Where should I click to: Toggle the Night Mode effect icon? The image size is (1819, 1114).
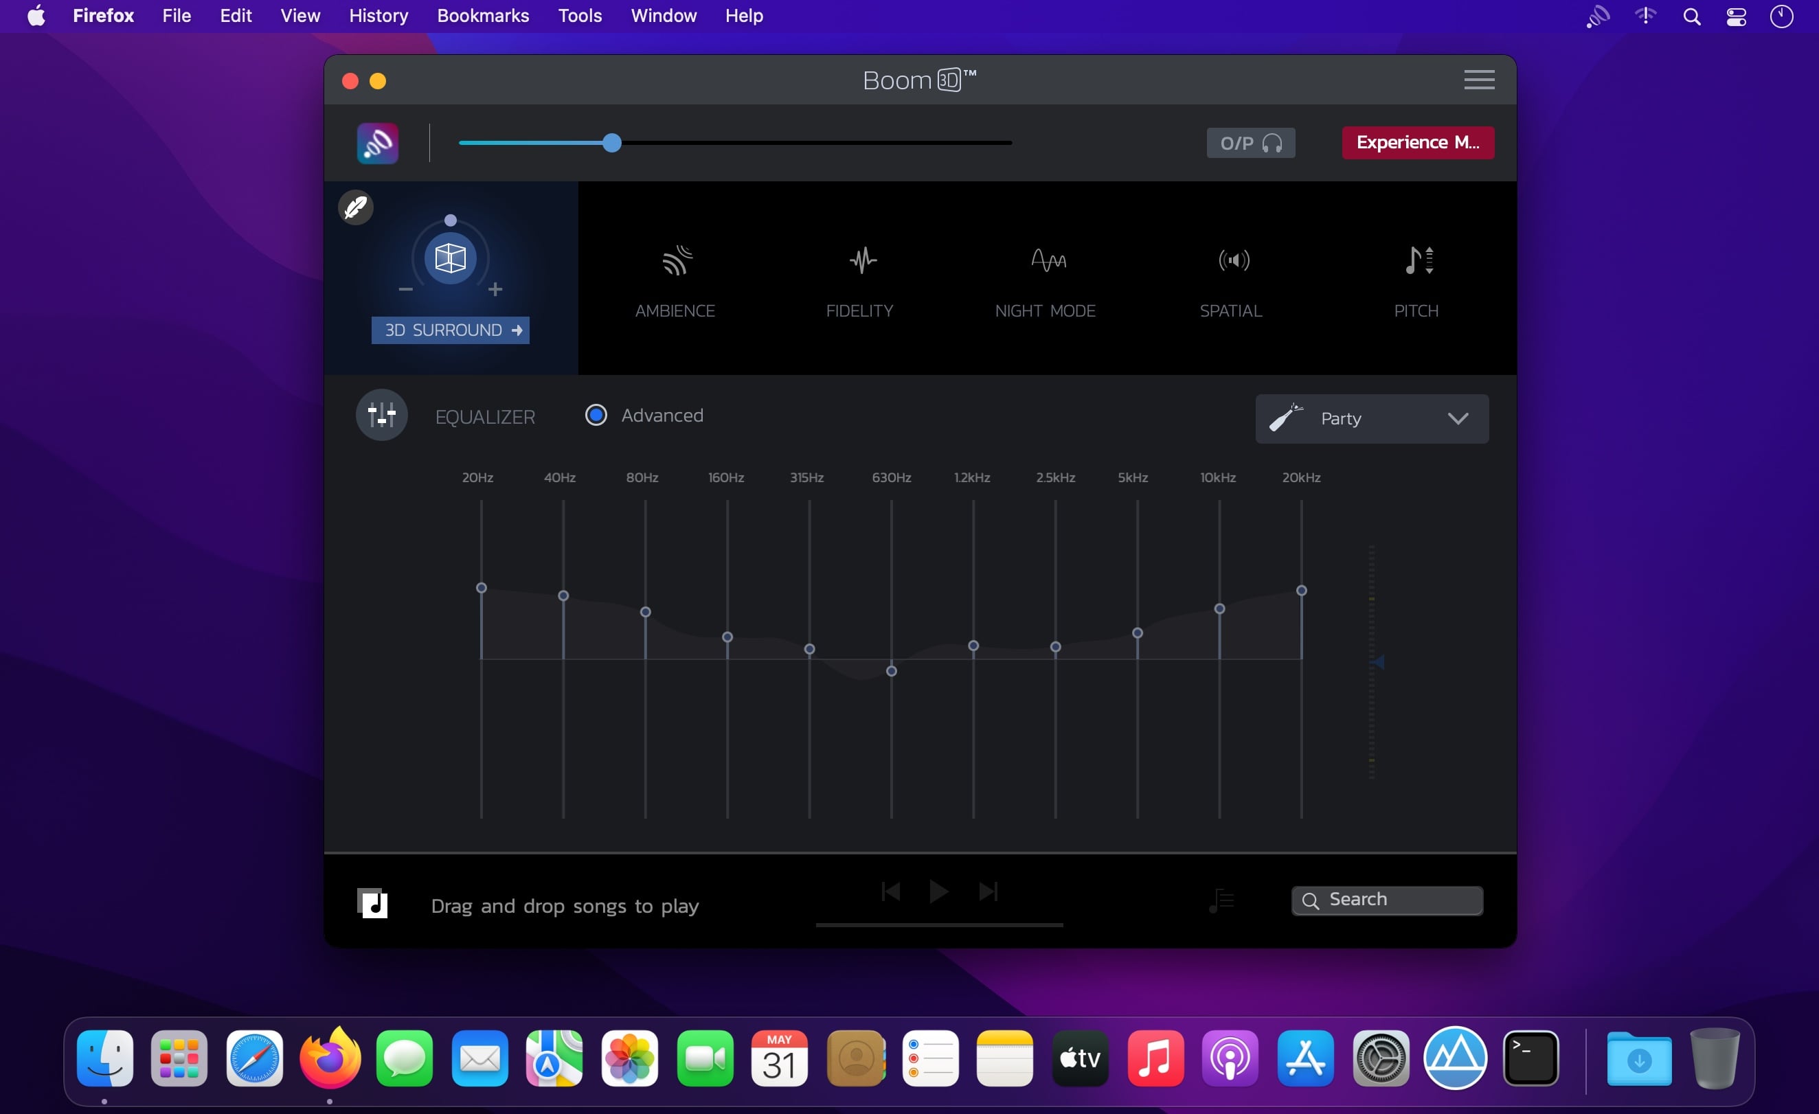pos(1048,260)
